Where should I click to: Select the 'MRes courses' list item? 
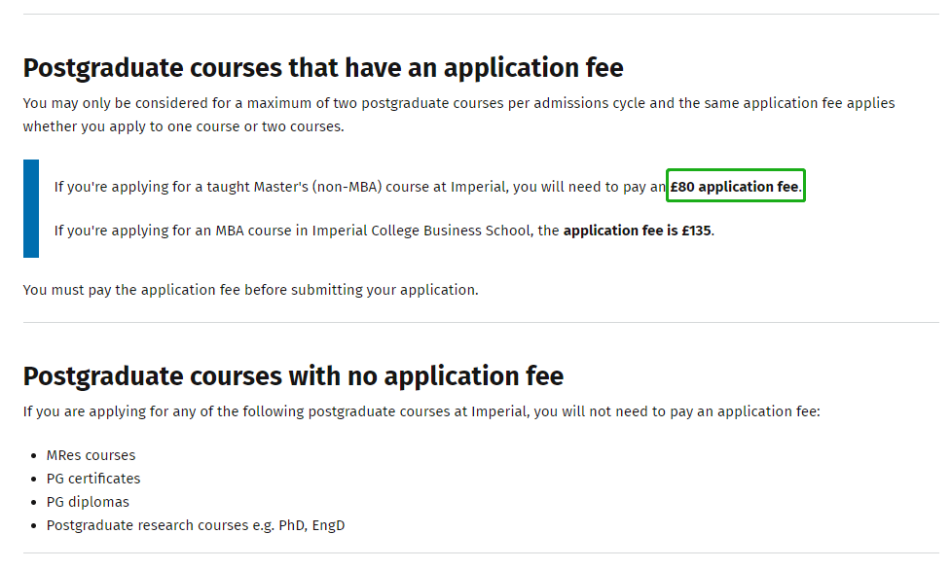pos(91,455)
